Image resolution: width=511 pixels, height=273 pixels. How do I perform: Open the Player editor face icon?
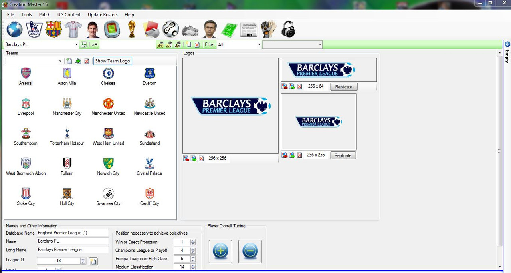(x=93, y=30)
